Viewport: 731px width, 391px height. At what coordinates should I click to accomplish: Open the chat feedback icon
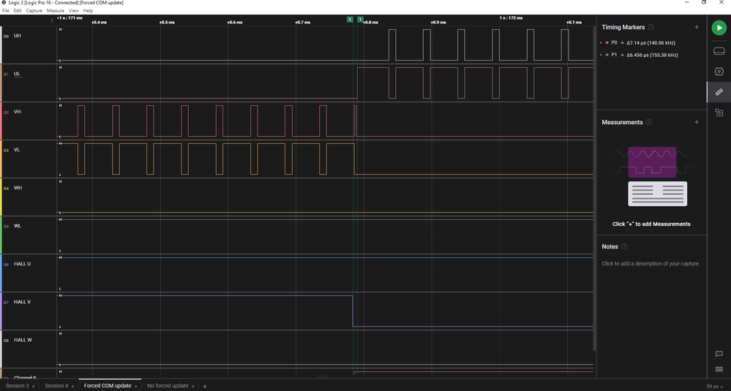pos(719,354)
